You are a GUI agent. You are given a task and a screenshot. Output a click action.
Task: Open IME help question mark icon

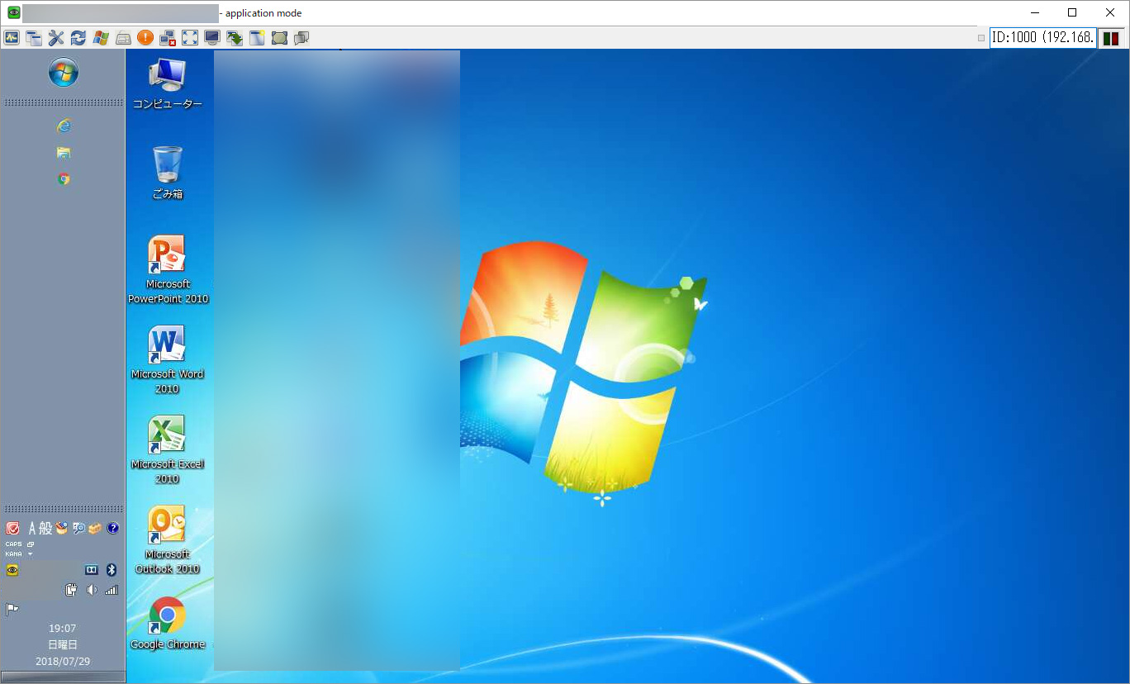pyautogui.click(x=113, y=528)
